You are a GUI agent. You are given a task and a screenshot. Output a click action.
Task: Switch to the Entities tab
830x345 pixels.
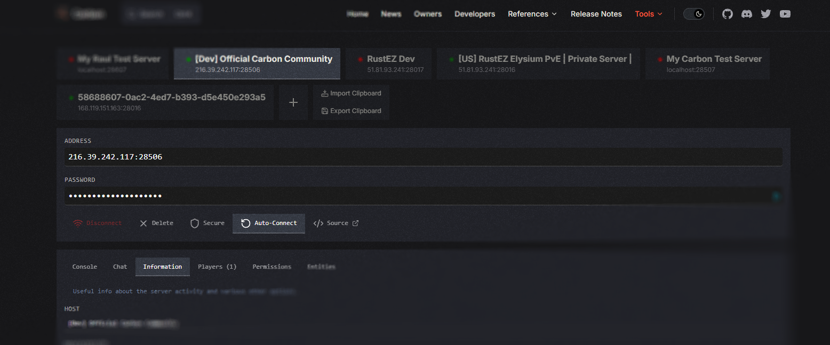321,267
